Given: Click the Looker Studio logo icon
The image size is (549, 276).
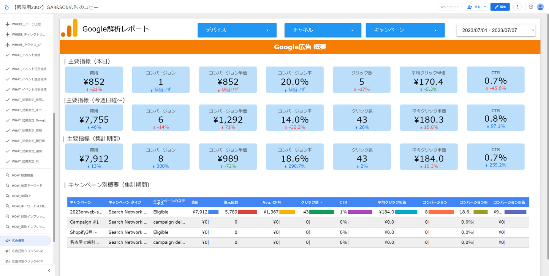Looking at the screenshot, I should pyautogui.click(x=6, y=7).
